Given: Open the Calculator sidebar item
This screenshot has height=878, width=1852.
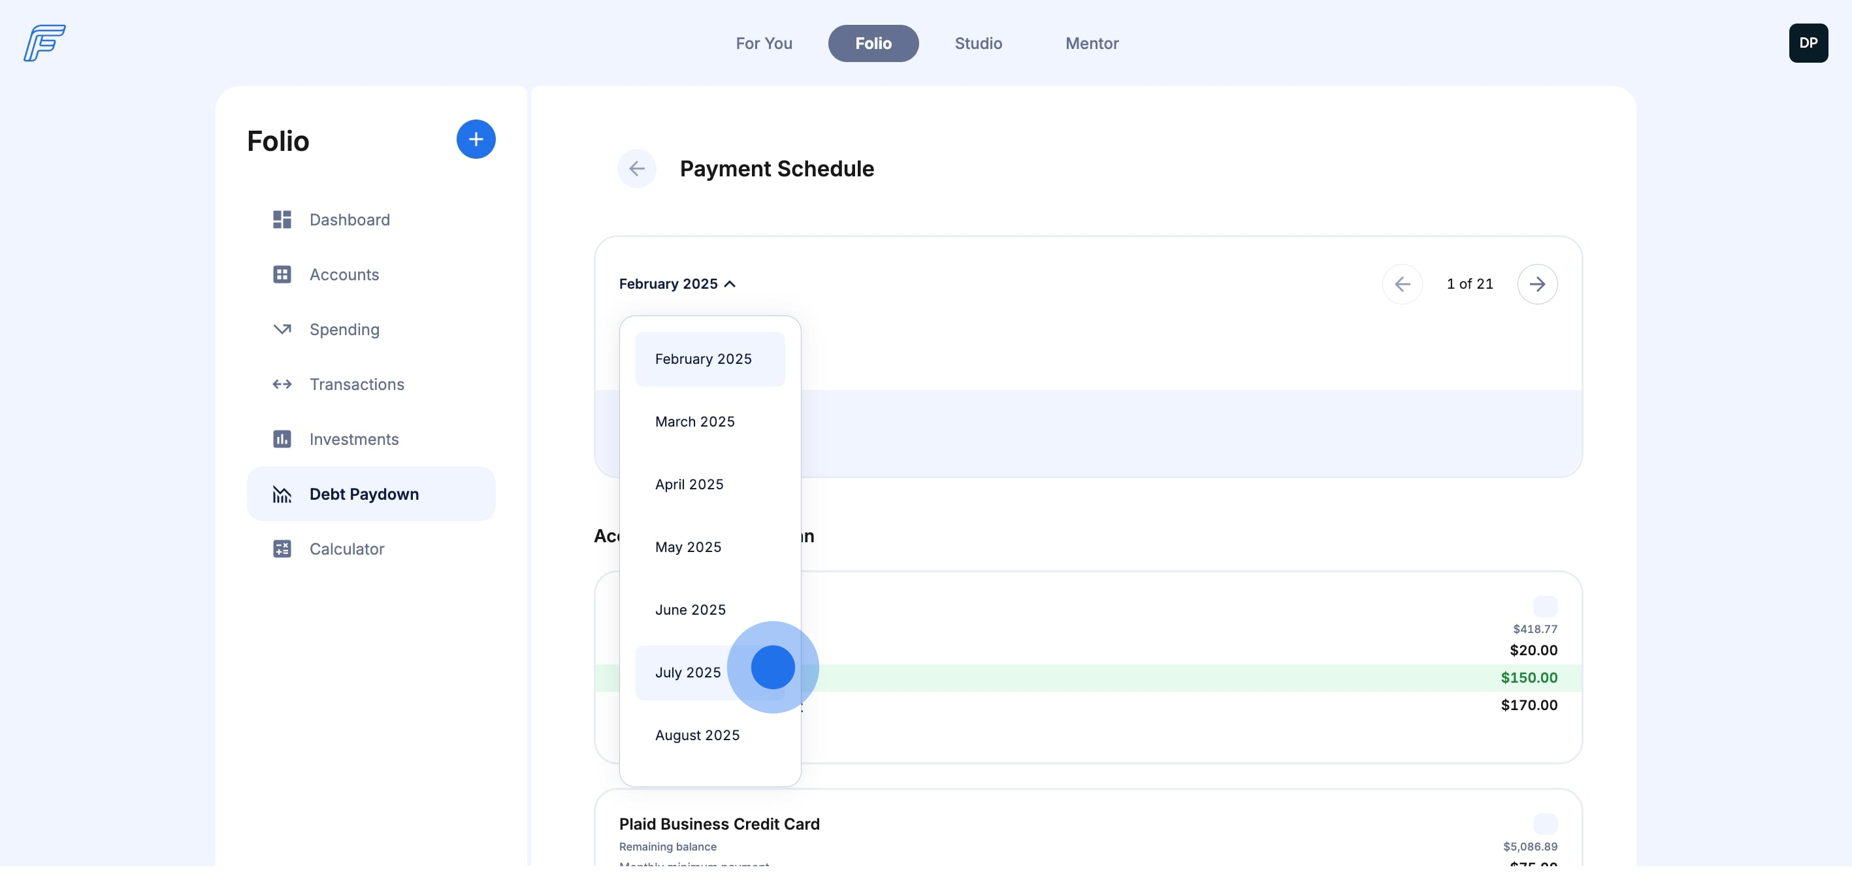Looking at the screenshot, I should 346,549.
